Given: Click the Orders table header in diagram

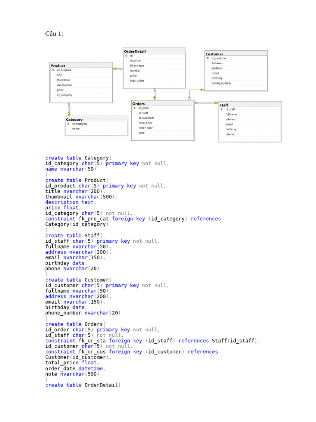Looking at the screenshot, I should pos(163,103).
